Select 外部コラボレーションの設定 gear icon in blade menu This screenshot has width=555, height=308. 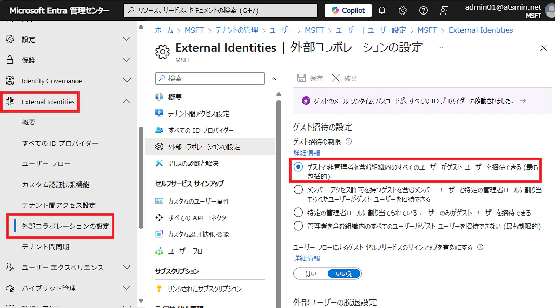tap(160, 147)
